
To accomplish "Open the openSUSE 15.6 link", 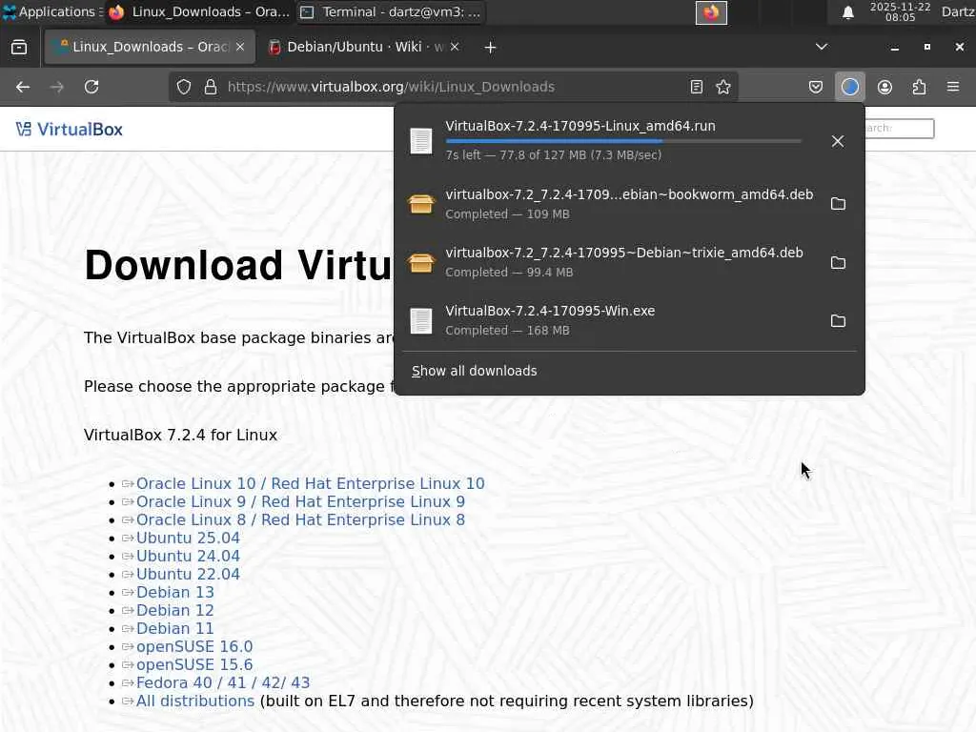I will (x=194, y=664).
